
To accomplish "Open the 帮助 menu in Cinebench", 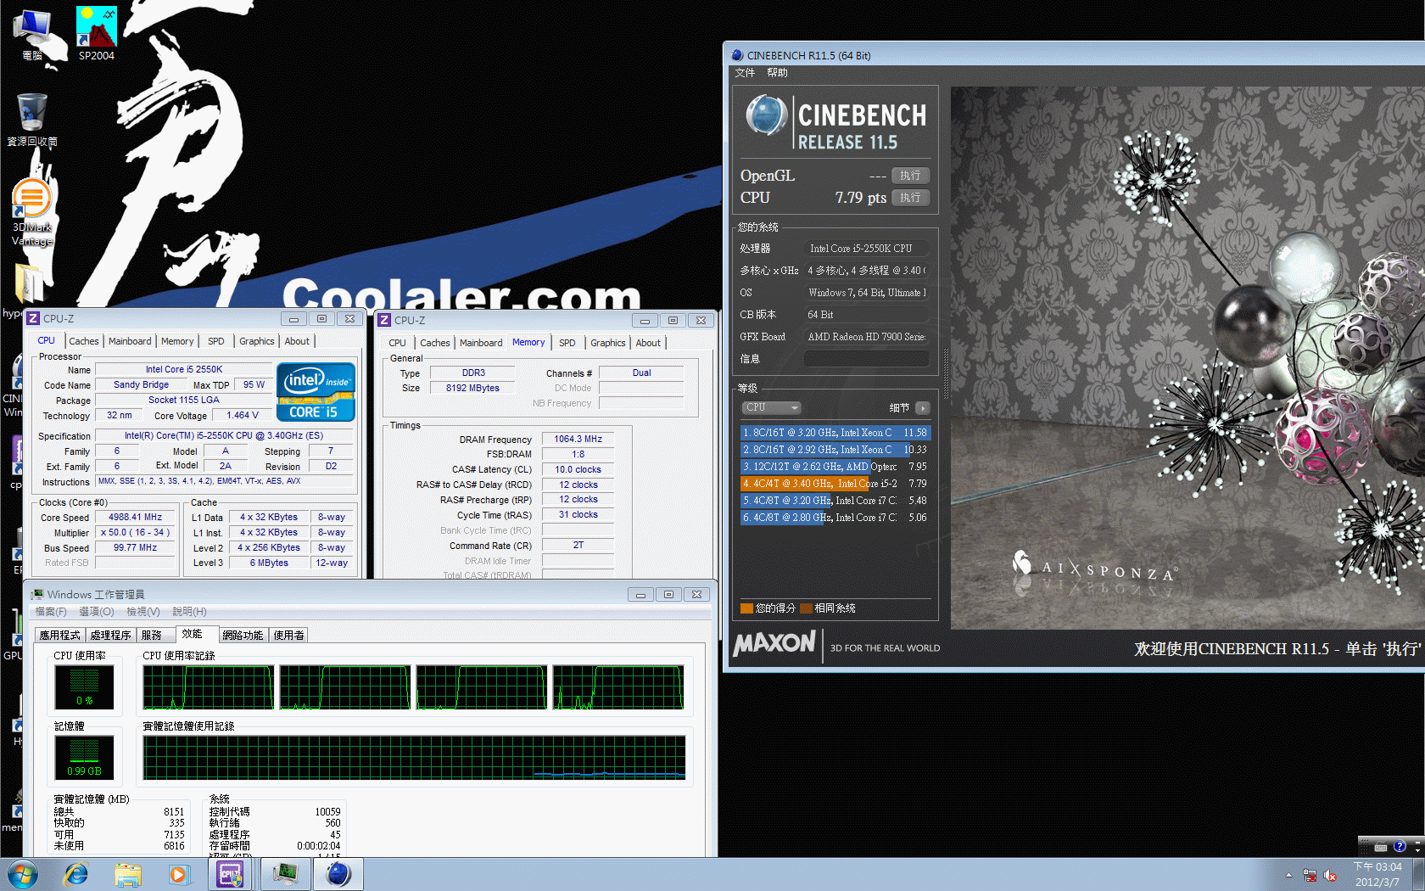I will pos(777,73).
